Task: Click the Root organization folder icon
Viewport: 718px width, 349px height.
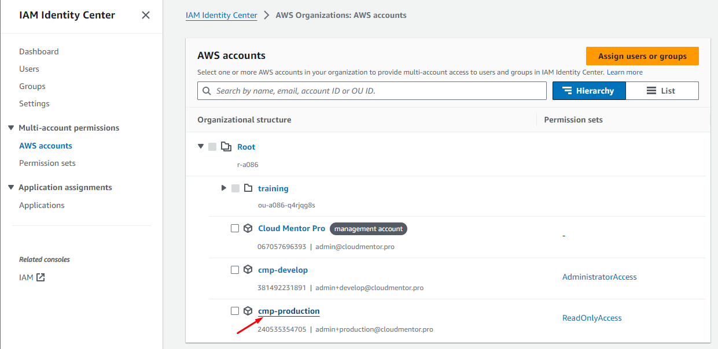Action: click(226, 147)
